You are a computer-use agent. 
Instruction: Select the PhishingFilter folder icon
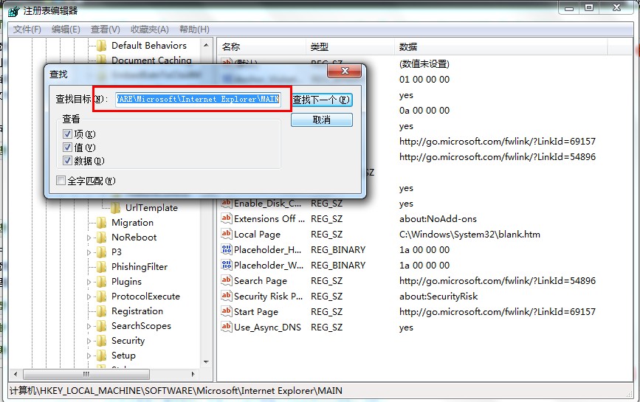(101, 266)
